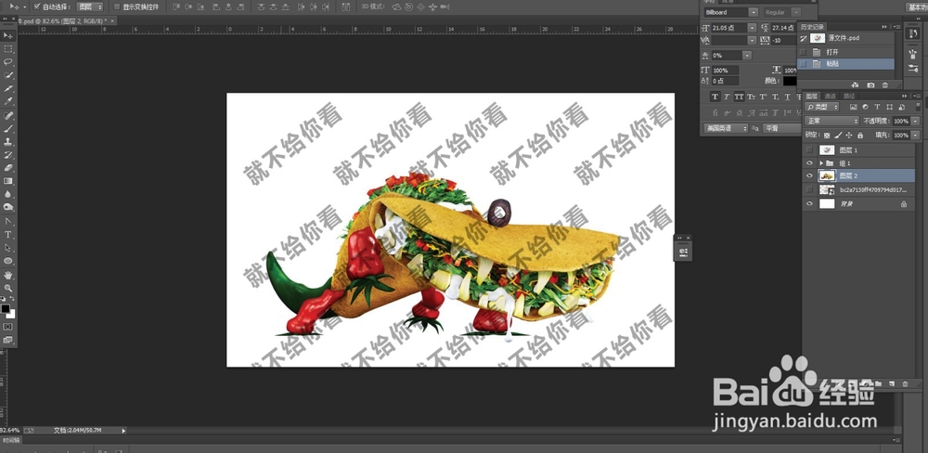928x453 pixels.
Task: Click the Faux Bold T button
Action: click(x=715, y=97)
